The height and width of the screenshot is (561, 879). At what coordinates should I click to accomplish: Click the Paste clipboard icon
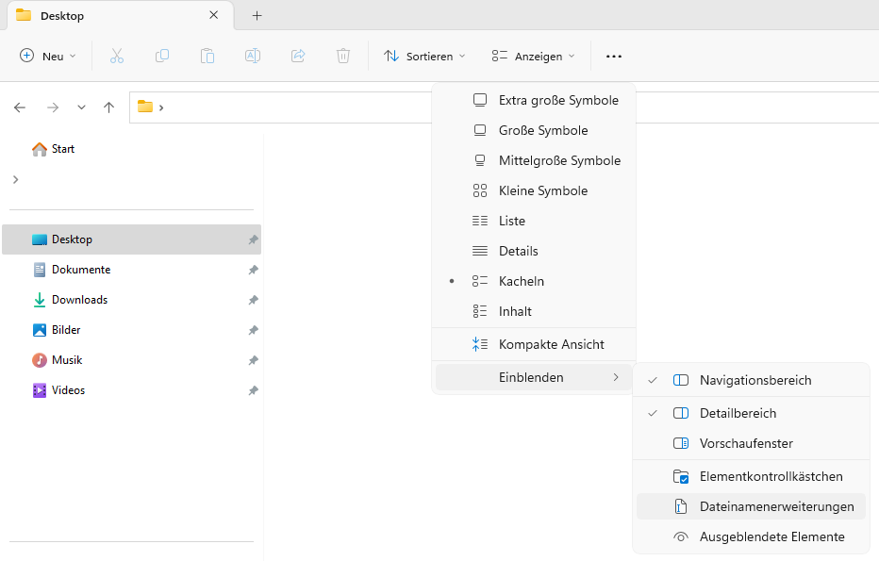pos(207,56)
